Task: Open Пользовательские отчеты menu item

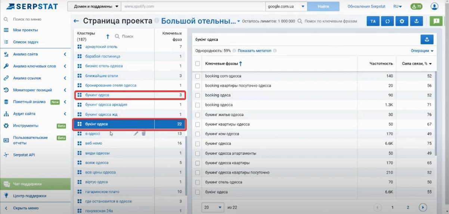Action: [30, 140]
